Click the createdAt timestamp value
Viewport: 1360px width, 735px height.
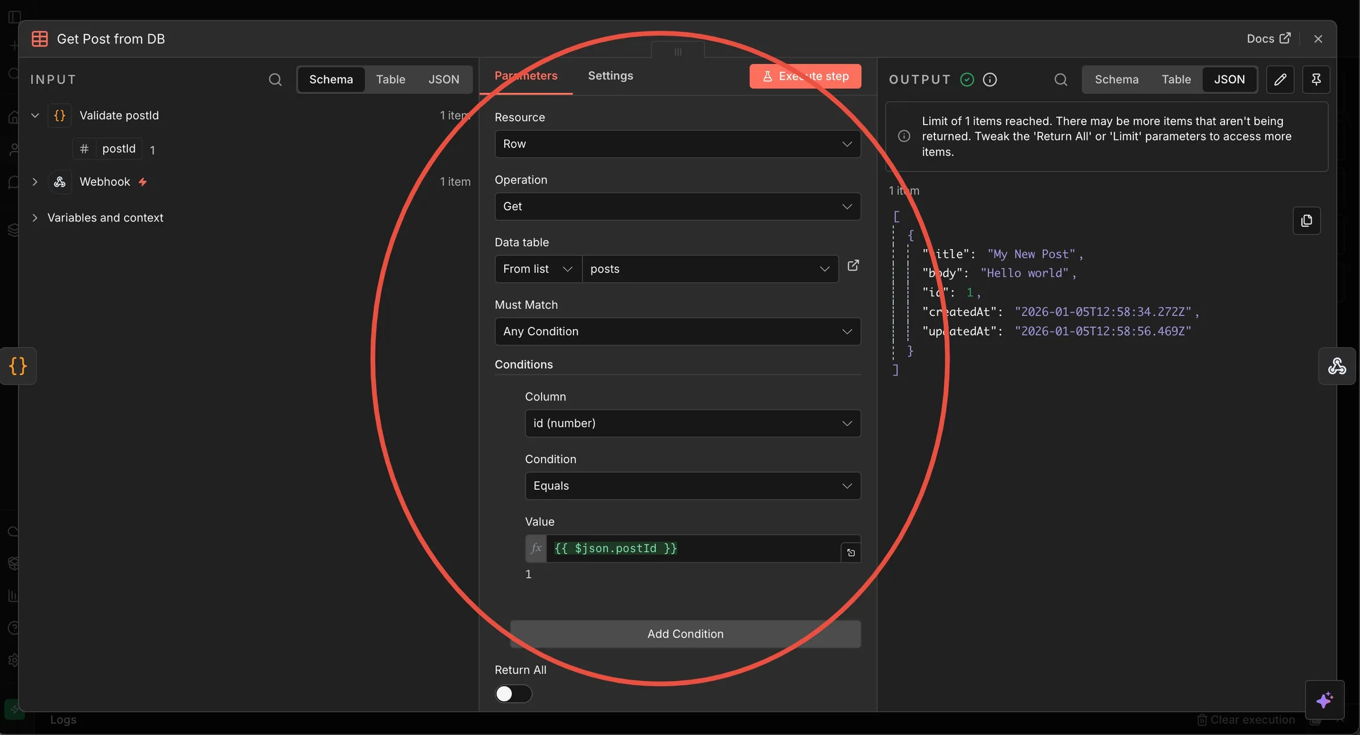click(1103, 312)
